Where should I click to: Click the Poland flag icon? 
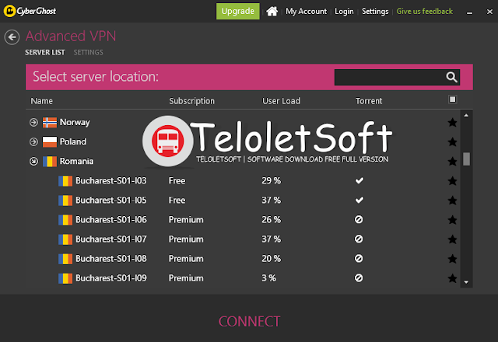click(50, 141)
